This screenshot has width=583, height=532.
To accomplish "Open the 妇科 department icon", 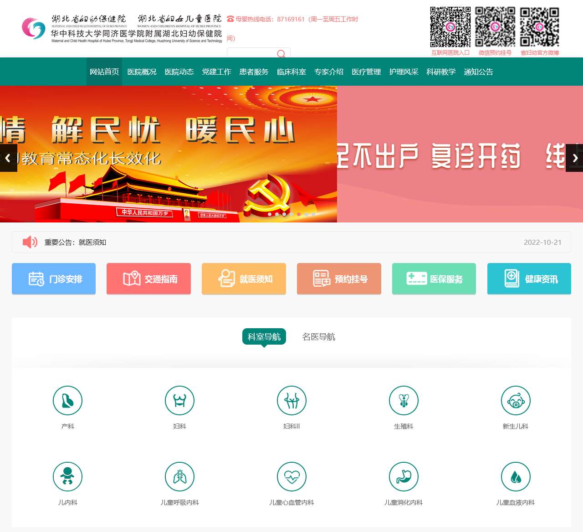I will 179,400.
